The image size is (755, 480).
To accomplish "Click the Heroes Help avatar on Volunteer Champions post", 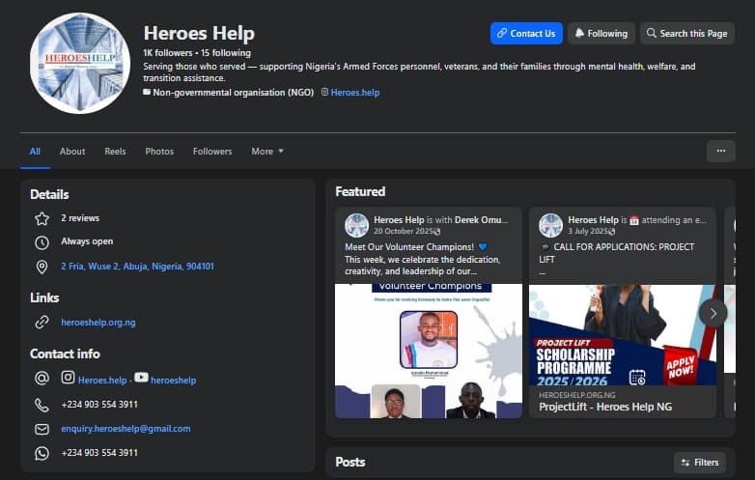I will coord(357,225).
